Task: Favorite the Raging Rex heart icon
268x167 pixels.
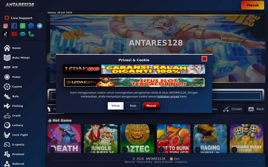Action: click(198, 150)
